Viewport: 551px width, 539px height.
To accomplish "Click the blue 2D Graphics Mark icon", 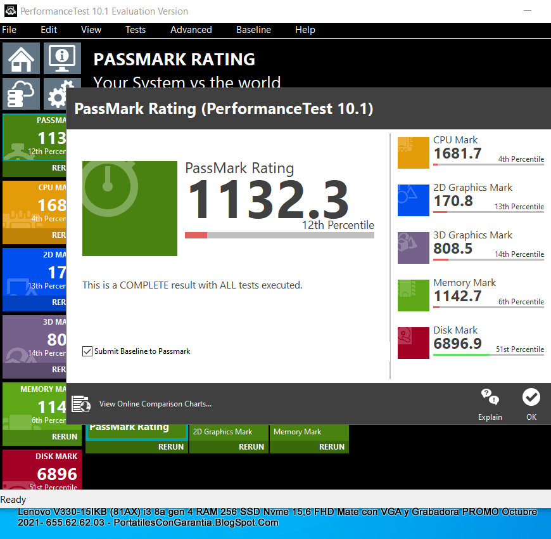I will (413, 200).
